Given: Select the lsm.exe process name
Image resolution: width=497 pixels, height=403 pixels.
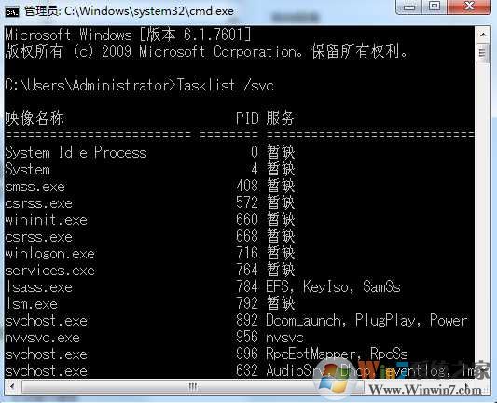Looking at the screenshot, I should pos(32,304).
